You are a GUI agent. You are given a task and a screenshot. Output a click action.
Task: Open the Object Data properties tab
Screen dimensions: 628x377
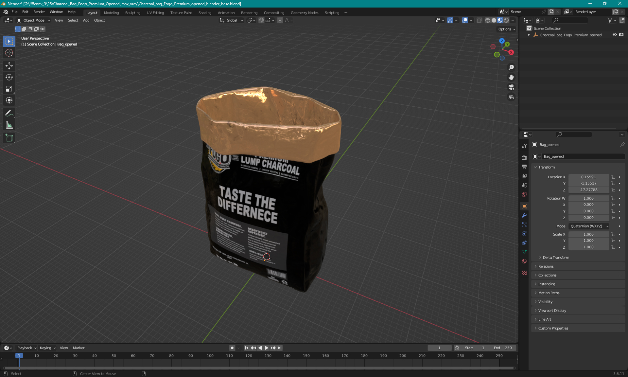pyautogui.click(x=524, y=252)
